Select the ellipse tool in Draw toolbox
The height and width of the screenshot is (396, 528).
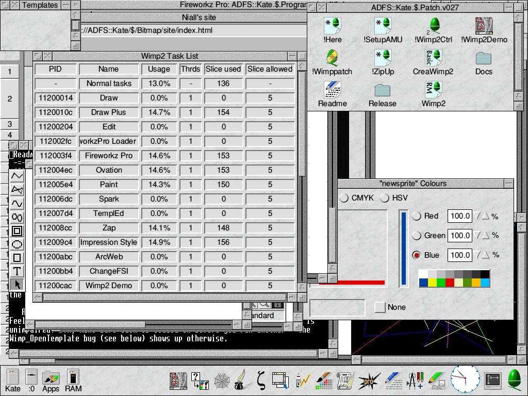(17, 244)
